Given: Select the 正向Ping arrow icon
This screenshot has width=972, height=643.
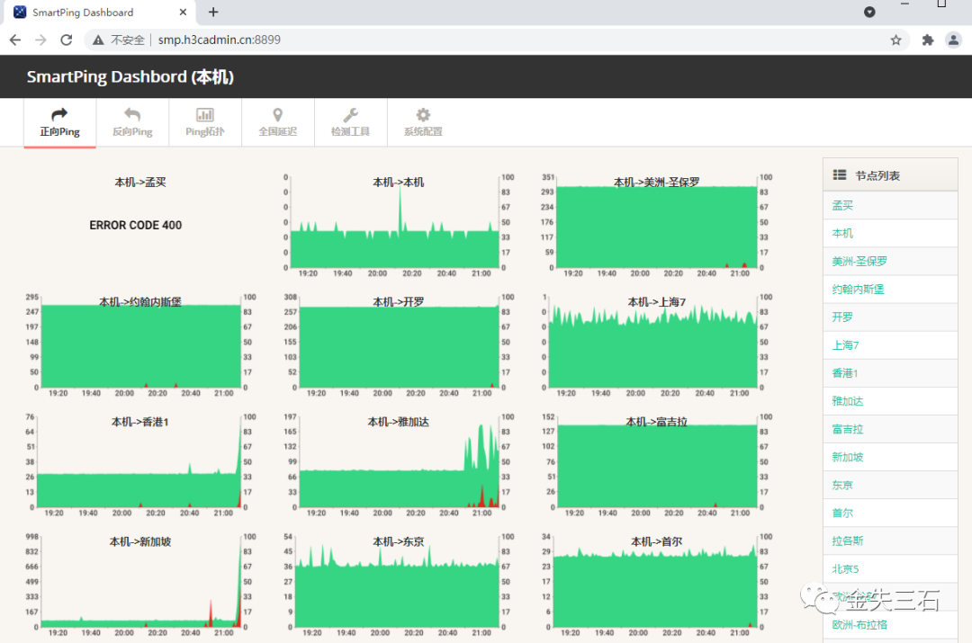Looking at the screenshot, I should [x=59, y=115].
